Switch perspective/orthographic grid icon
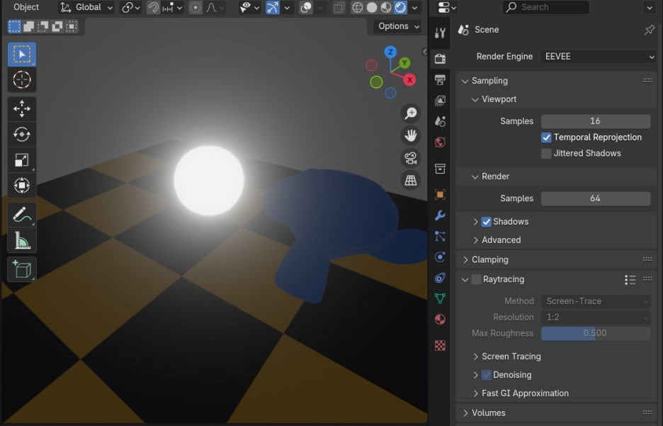Image resolution: width=663 pixels, height=426 pixels. point(411,180)
